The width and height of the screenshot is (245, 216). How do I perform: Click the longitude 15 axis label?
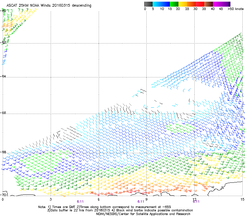pos(242,199)
